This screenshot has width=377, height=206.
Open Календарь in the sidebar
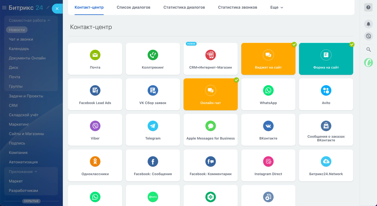(19, 49)
